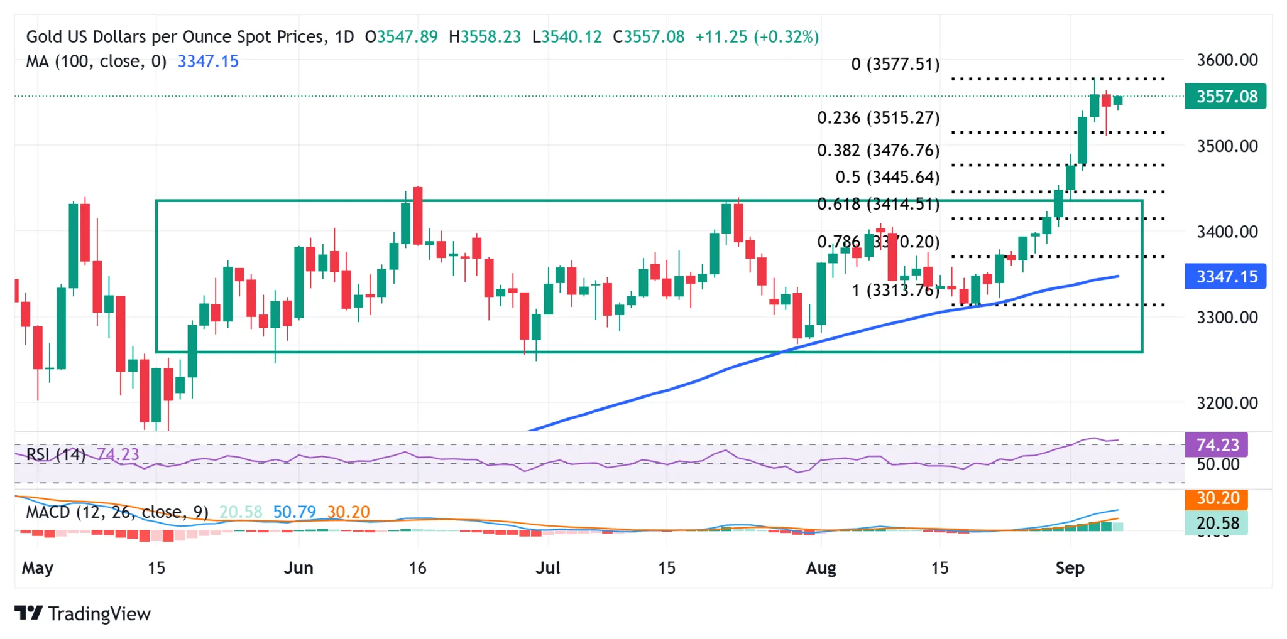The height and width of the screenshot is (639, 1287).
Task: Click the Sep label on the date axis
Action: [1071, 567]
